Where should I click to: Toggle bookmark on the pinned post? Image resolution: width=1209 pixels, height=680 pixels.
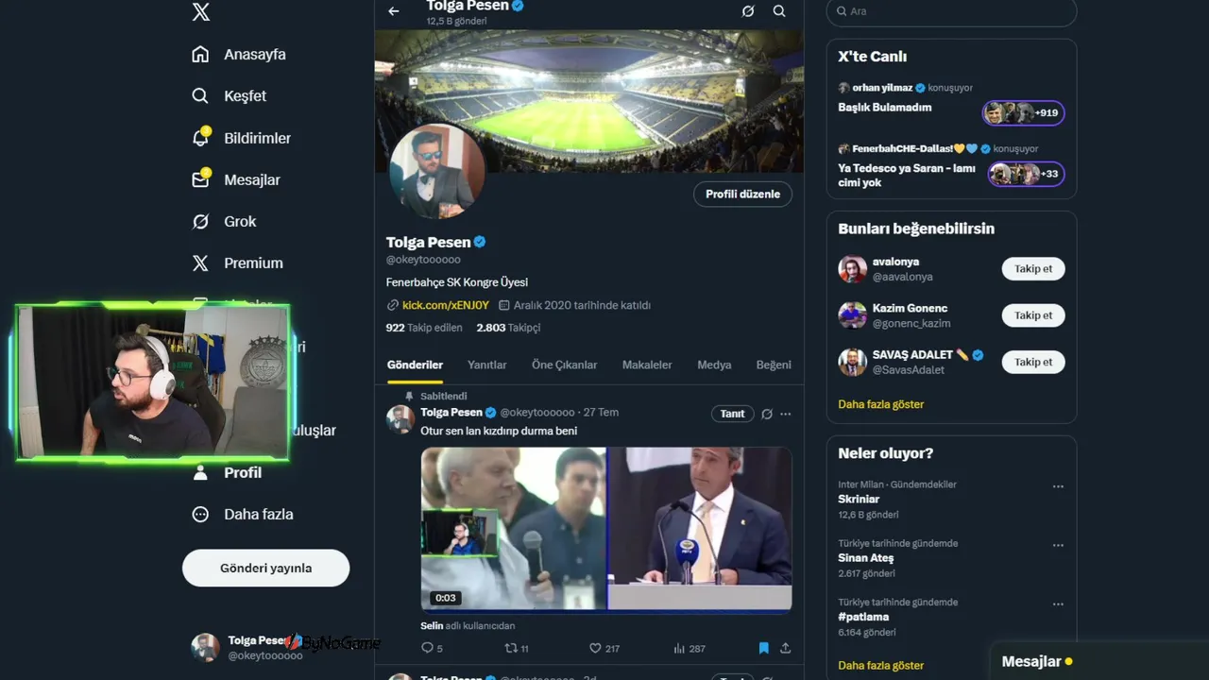(x=763, y=648)
